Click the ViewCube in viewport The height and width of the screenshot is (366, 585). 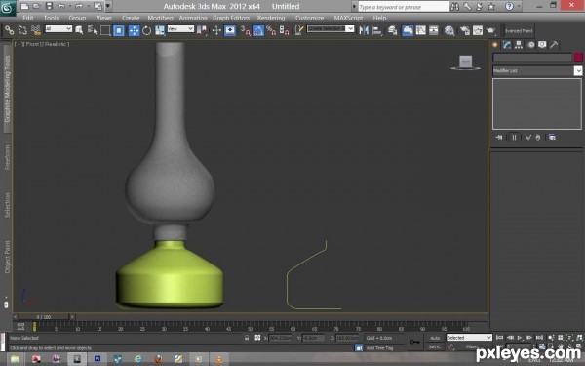[465, 62]
